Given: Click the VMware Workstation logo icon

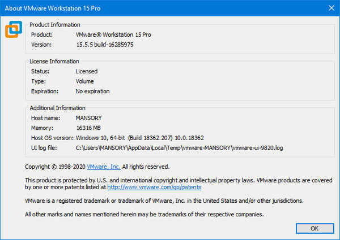Looking at the screenshot, I should (14, 29).
